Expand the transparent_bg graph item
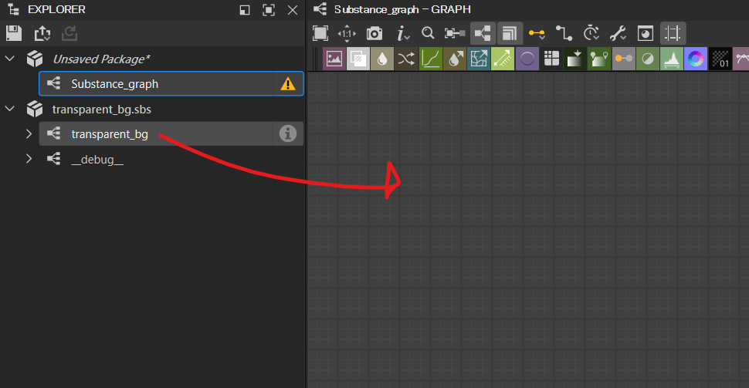Viewport: 749px width, 388px height. pyautogui.click(x=29, y=134)
